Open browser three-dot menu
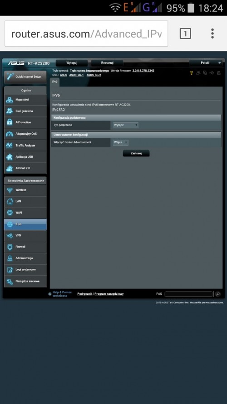227x404 pixels. [212, 34]
